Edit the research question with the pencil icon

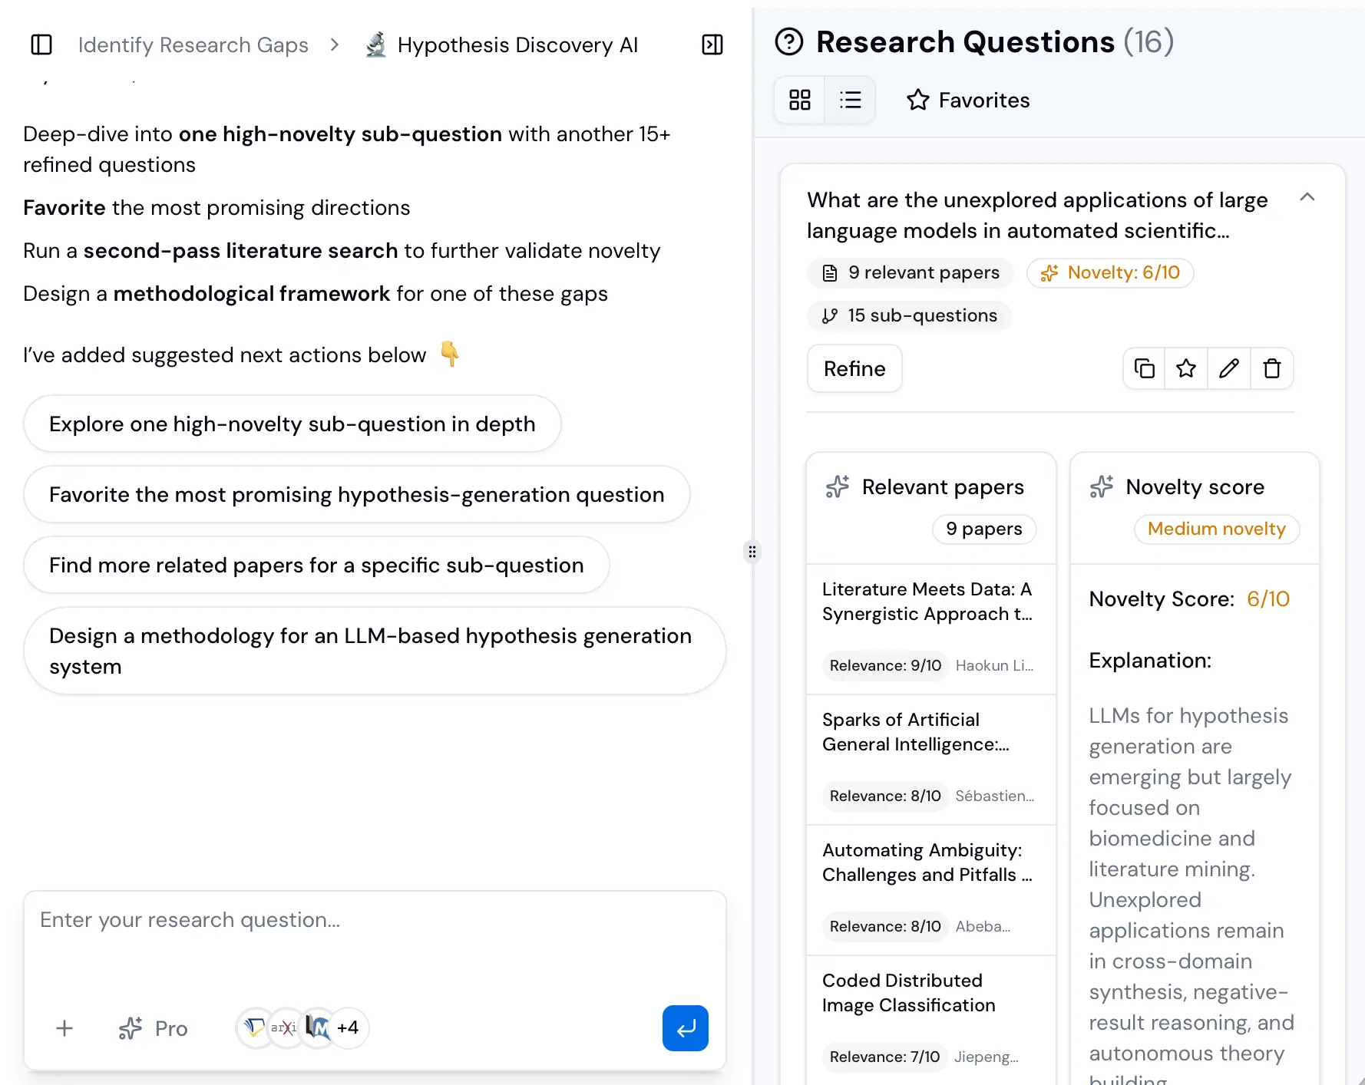(1229, 368)
